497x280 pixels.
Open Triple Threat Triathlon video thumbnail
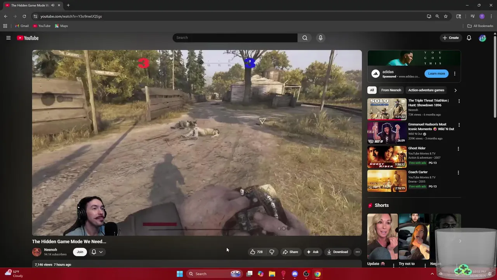coord(387,109)
